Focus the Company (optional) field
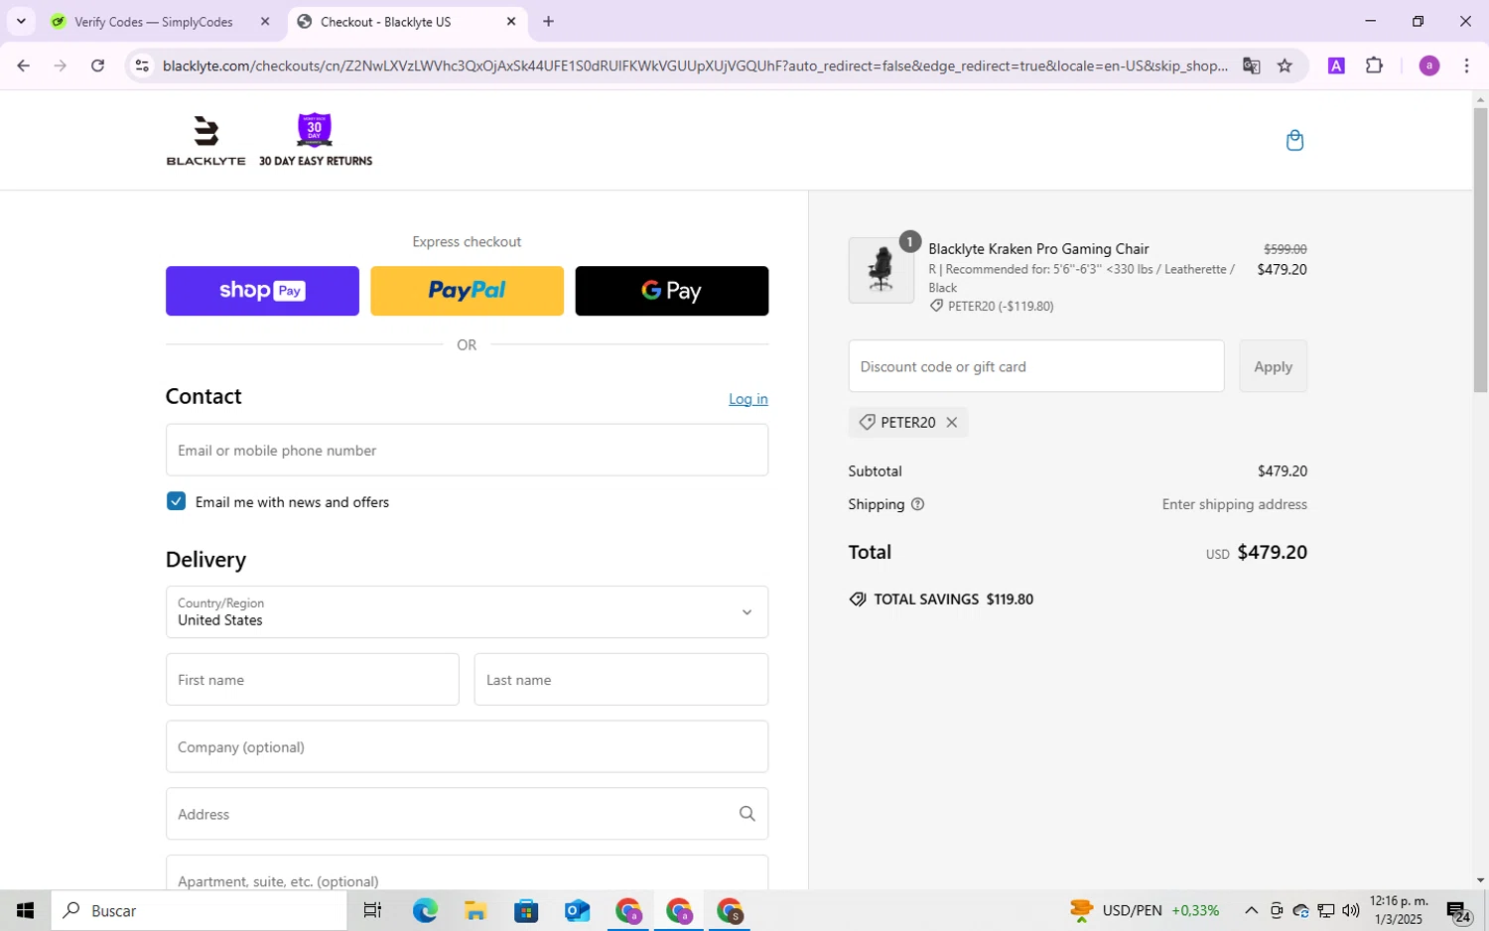 click(467, 746)
